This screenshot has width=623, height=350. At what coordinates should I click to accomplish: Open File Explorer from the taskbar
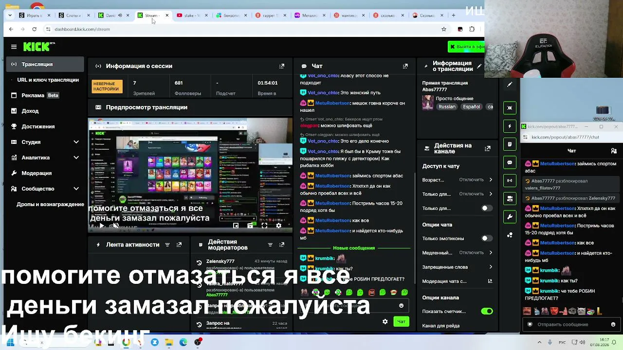tap(168, 342)
